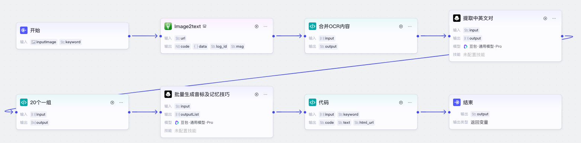Image resolution: width=581 pixels, height=143 pixels.
Task: Click 未配置技能 in 批量生成音标及记忆技巧 node
Action: pyautogui.click(x=185, y=130)
